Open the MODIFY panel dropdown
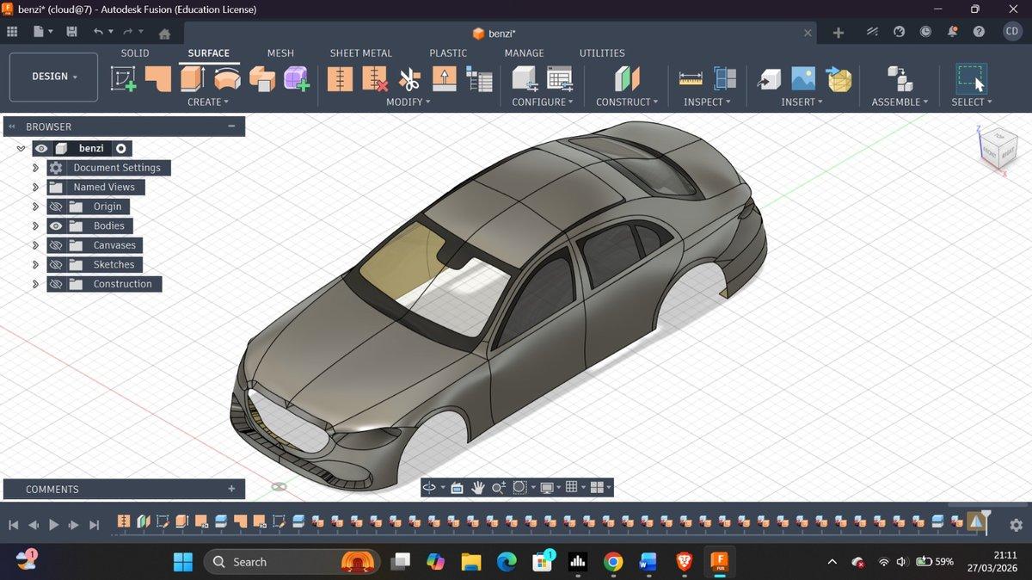Image resolution: width=1032 pixels, height=580 pixels. 408,102
